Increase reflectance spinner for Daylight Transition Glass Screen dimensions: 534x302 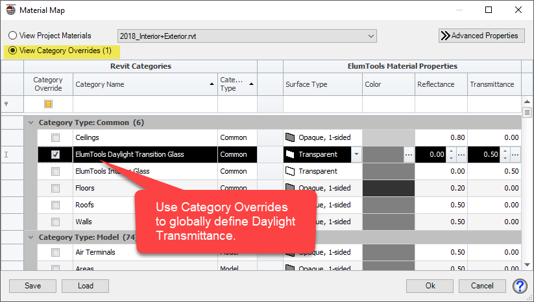click(x=451, y=150)
